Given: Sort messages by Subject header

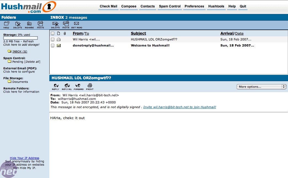Looking at the screenshot, I should tap(139, 33).
